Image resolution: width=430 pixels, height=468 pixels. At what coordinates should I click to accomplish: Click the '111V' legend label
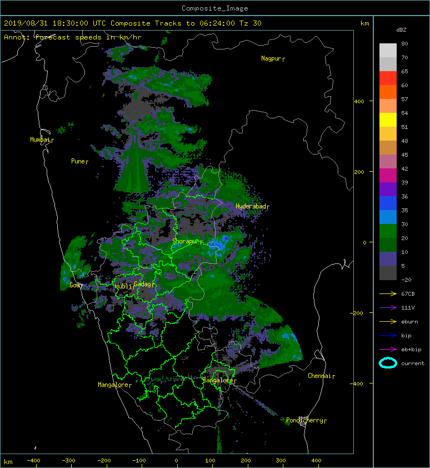tap(408, 308)
